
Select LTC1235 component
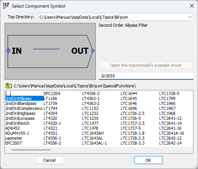(90, 118)
